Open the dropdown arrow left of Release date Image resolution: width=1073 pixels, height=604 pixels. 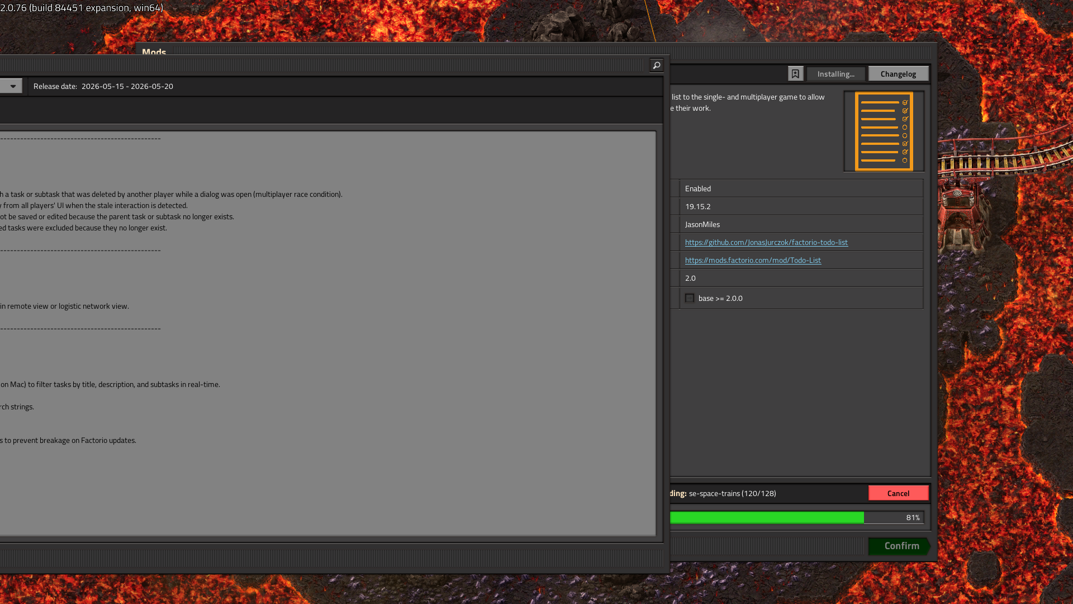(x=12, y=86)
